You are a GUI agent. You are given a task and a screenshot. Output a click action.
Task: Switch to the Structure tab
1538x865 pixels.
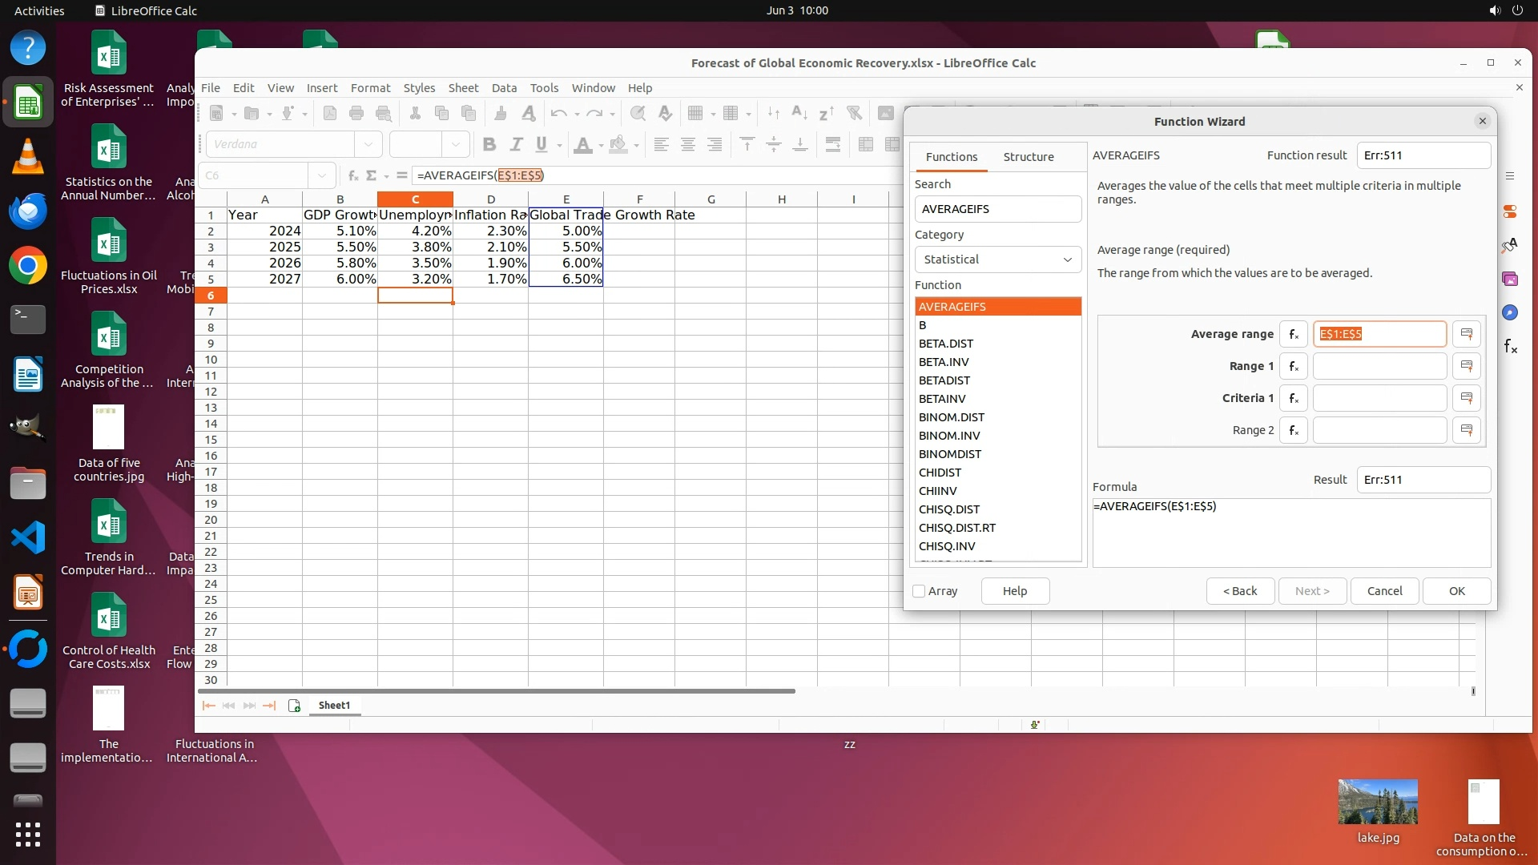[x=1028, y=157]
